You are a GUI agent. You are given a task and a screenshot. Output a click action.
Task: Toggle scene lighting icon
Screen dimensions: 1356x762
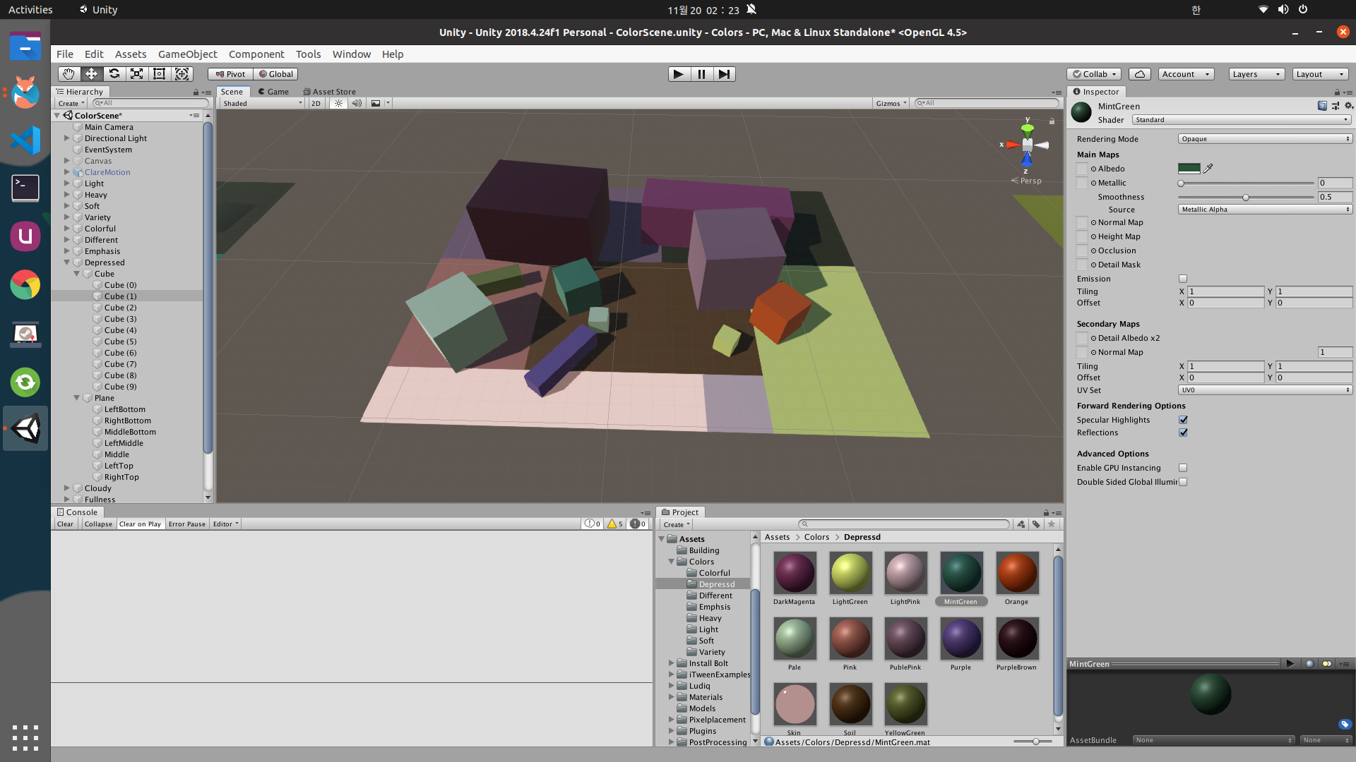tap(338, 103)
